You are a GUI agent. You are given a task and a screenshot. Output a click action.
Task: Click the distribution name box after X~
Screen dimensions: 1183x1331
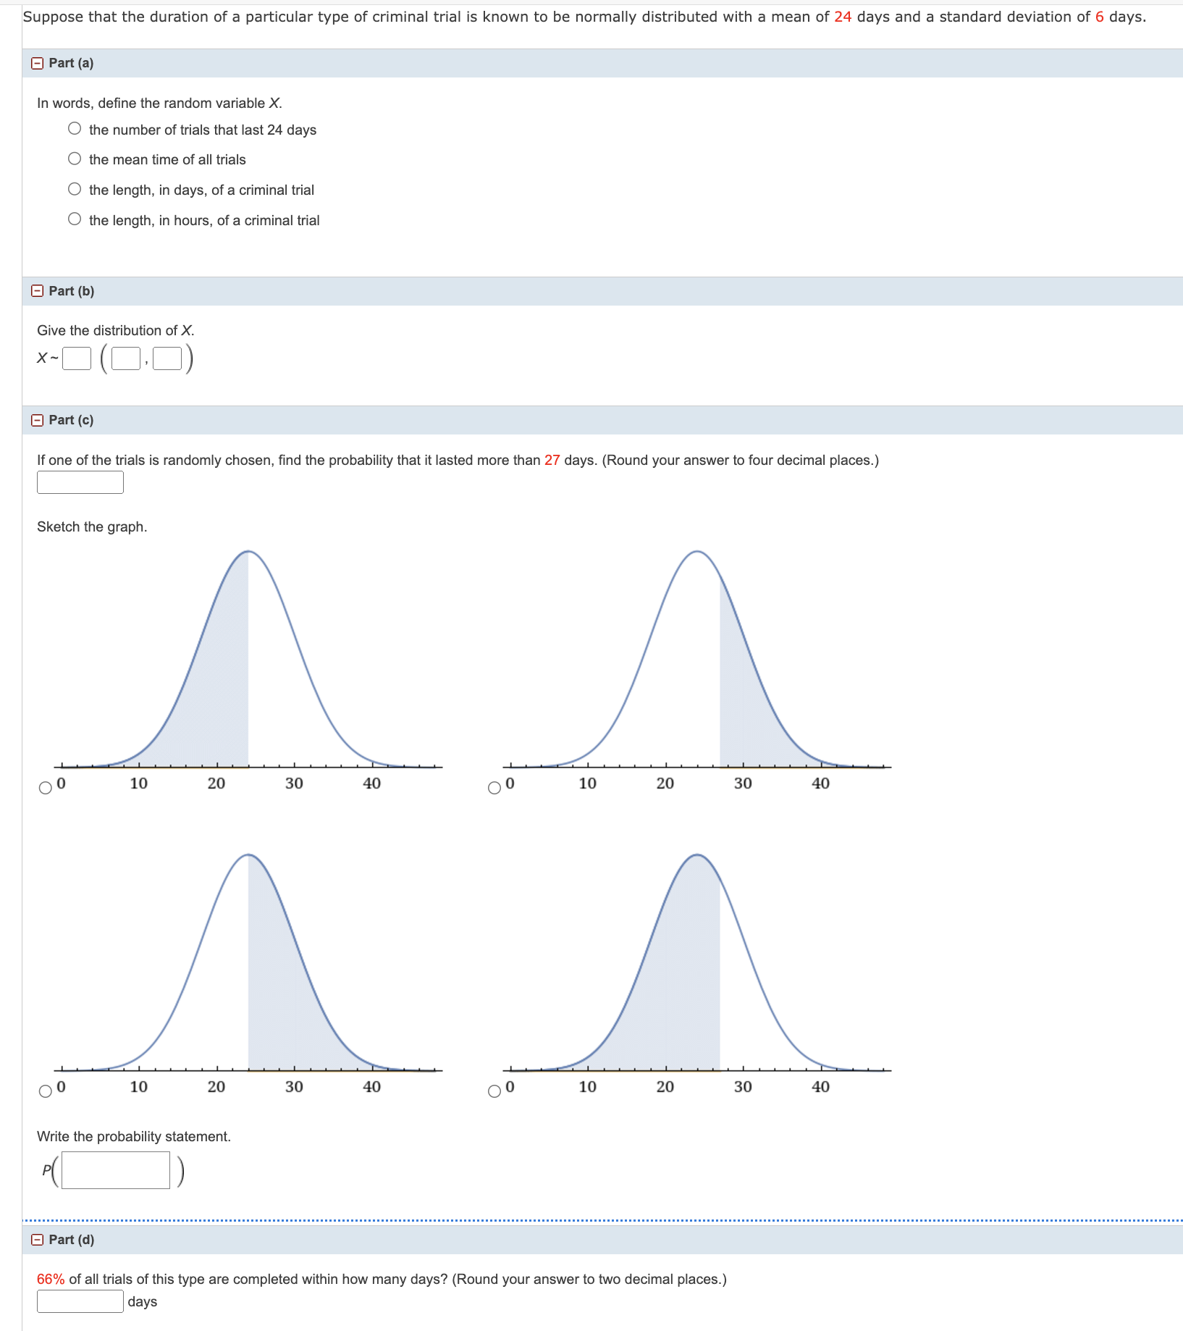pyautogui.click(x=75, y=358)
